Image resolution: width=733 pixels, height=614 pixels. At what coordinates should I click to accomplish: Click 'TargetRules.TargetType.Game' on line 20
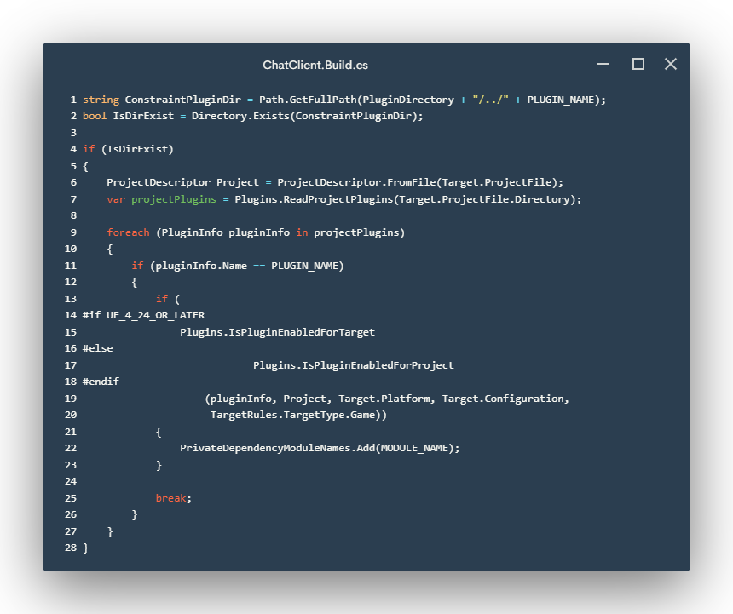coord(292,415)
